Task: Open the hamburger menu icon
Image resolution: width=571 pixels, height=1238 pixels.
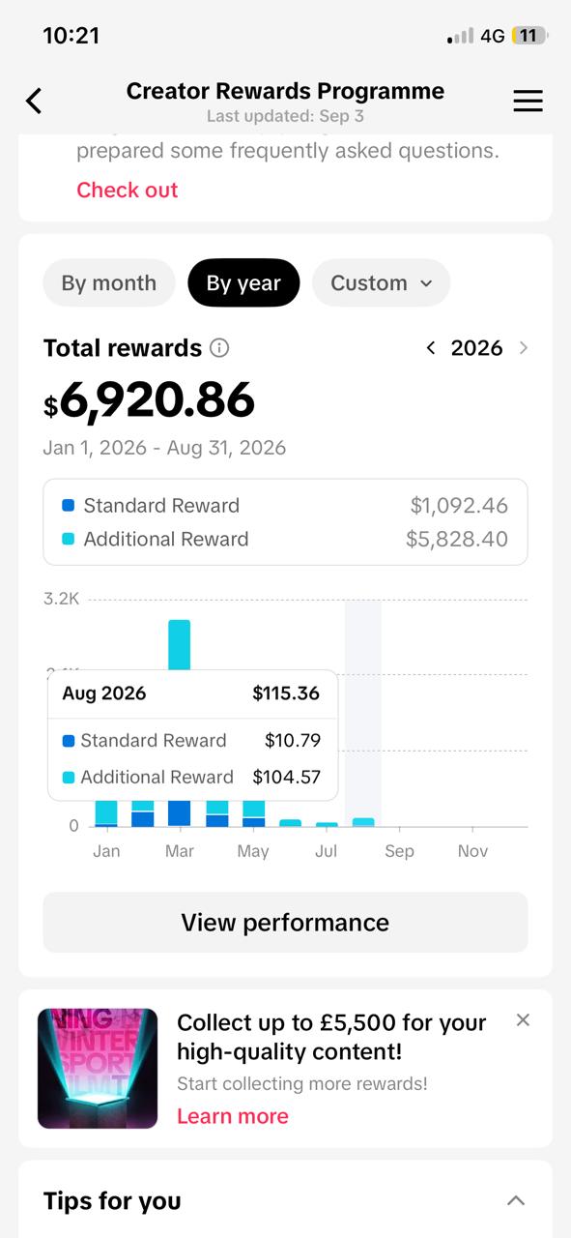Action: coord(528,101)
